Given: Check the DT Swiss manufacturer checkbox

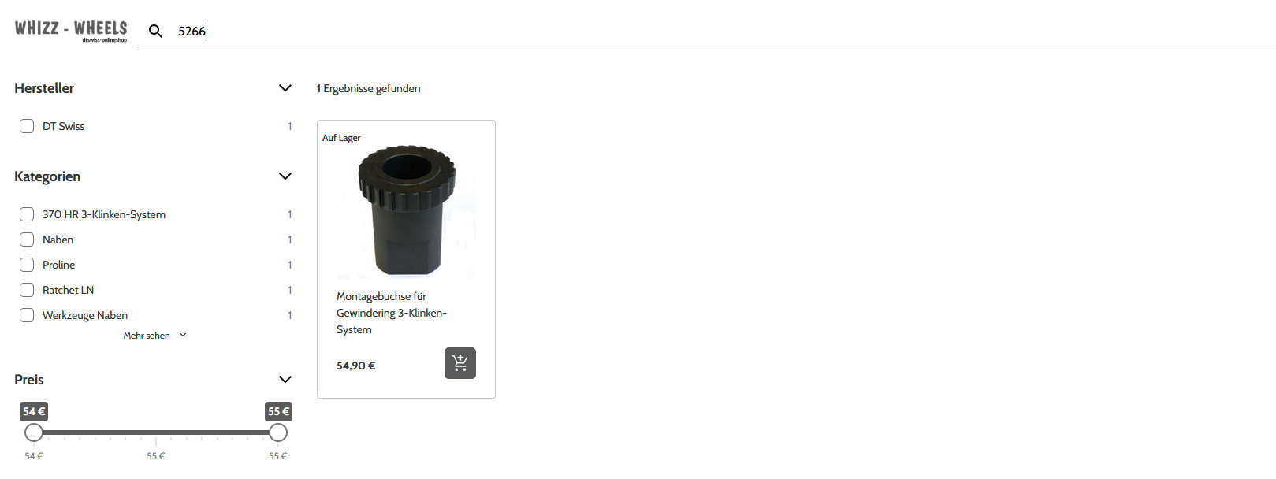Looking at the screenshot, I should click(27, 126).
